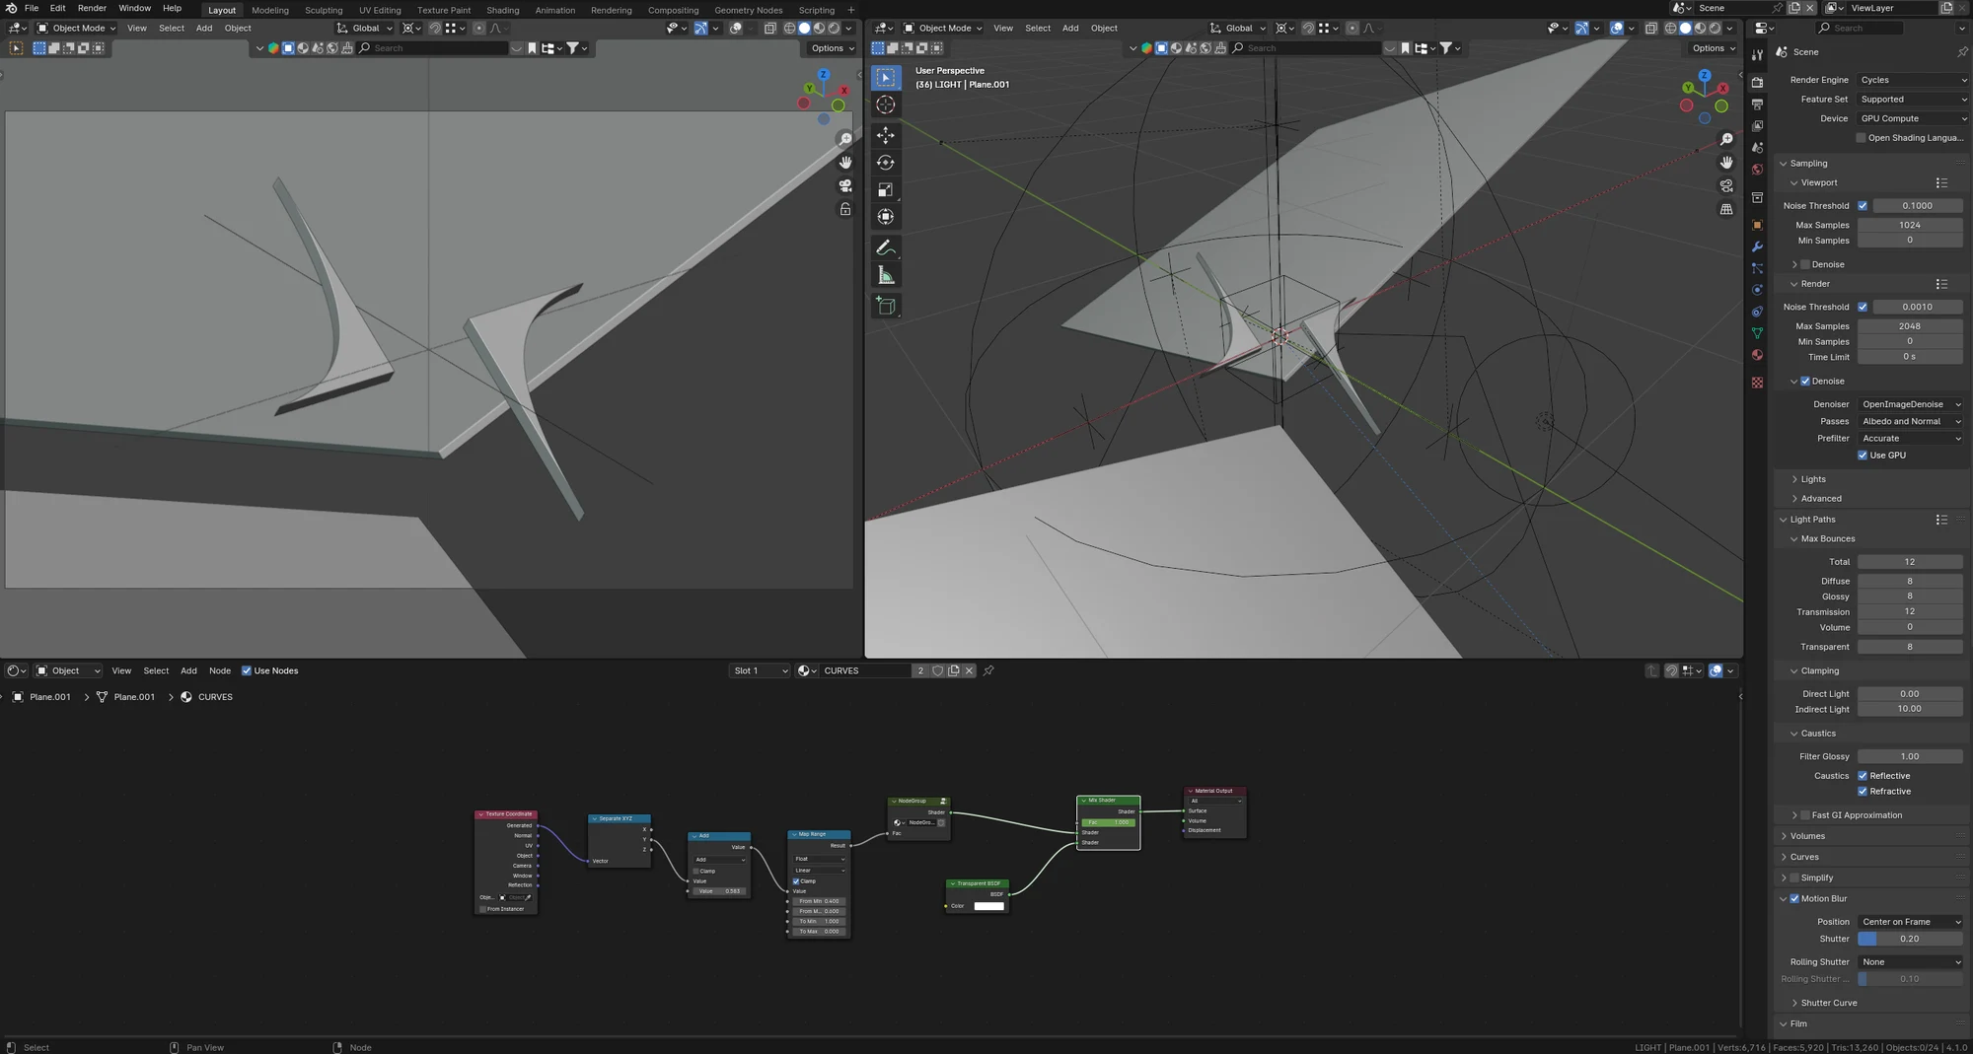
Task: Select the Measure tool in right viewport
Action: point(886,276)
